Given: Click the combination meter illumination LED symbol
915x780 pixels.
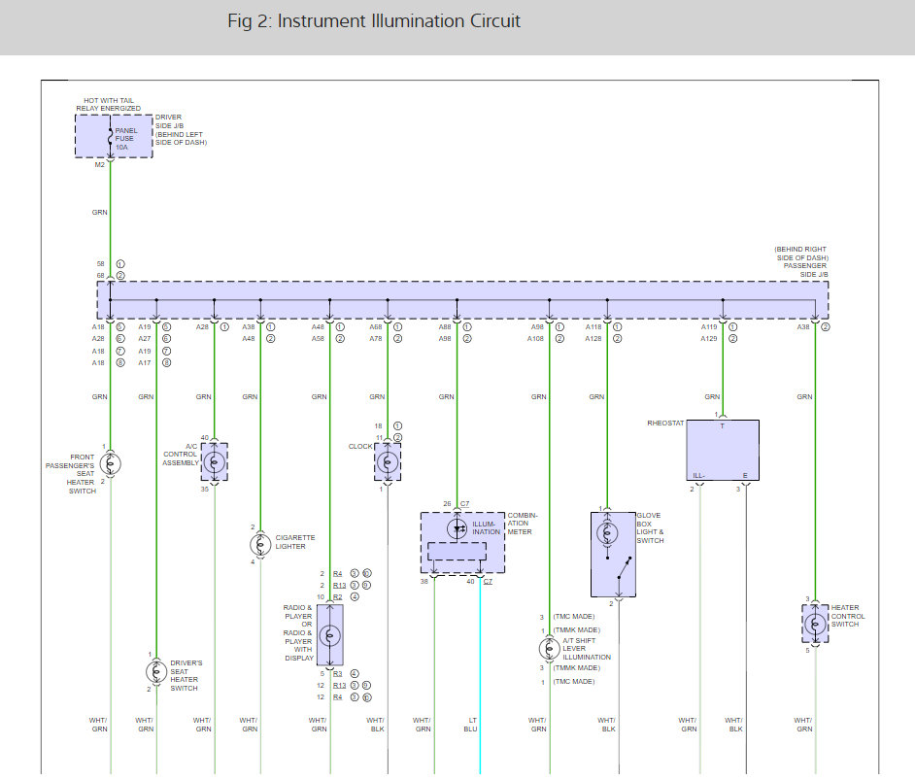Looking at the screenshot, I should (x=457, y=529).
